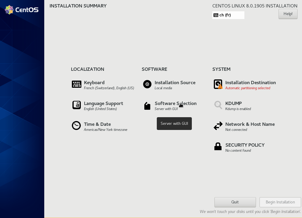Open the Installation Destination text label
This screenshot has width=302, height=218.
point(250,83)
